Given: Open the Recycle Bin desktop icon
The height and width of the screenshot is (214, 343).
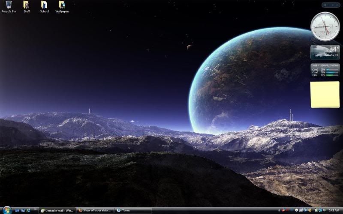Looking at the screenshot, I should coord(9,6).
